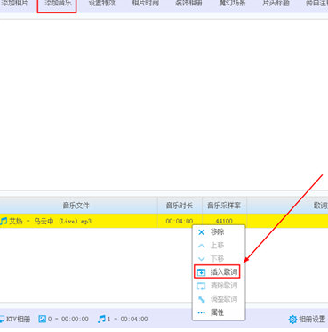Screen dimensions: 328x332
Task: Click the gear icon for 相册设置
Action: click(x=292, y=319)
